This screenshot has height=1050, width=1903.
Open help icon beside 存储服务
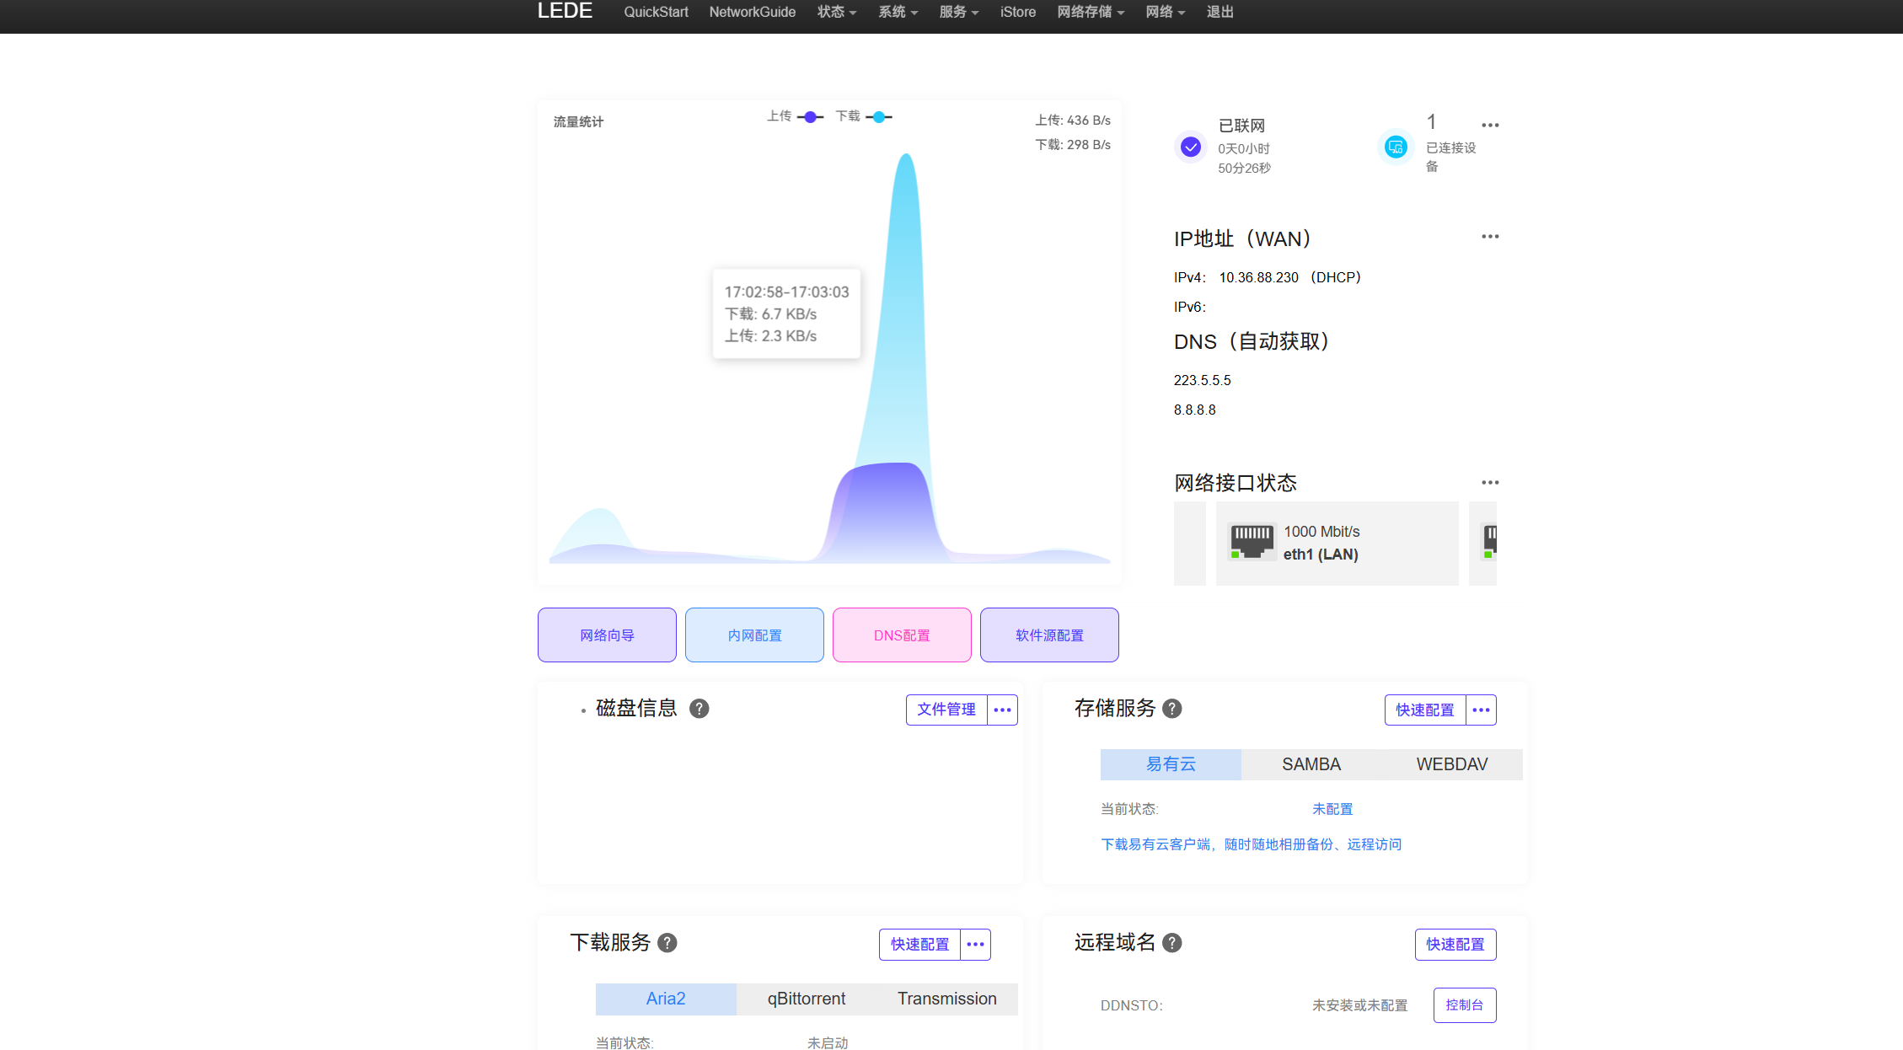pos(1171,709)
